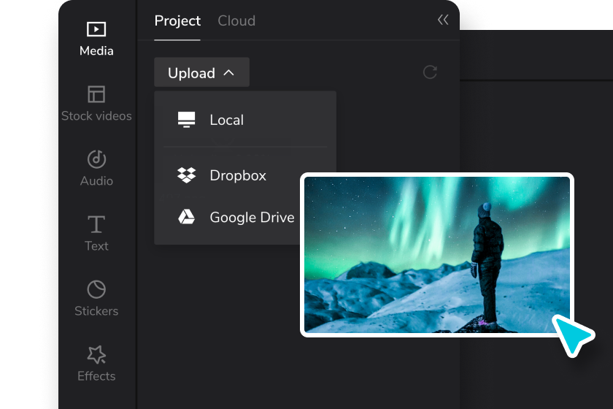The image size is (613, 409).
Task: Collapse the media panel with double chevron
Action: pyautogui.click(x=443, y=20)
